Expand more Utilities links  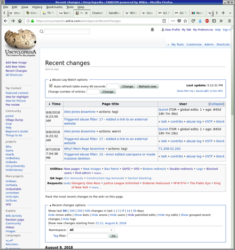tap(98, 173)
